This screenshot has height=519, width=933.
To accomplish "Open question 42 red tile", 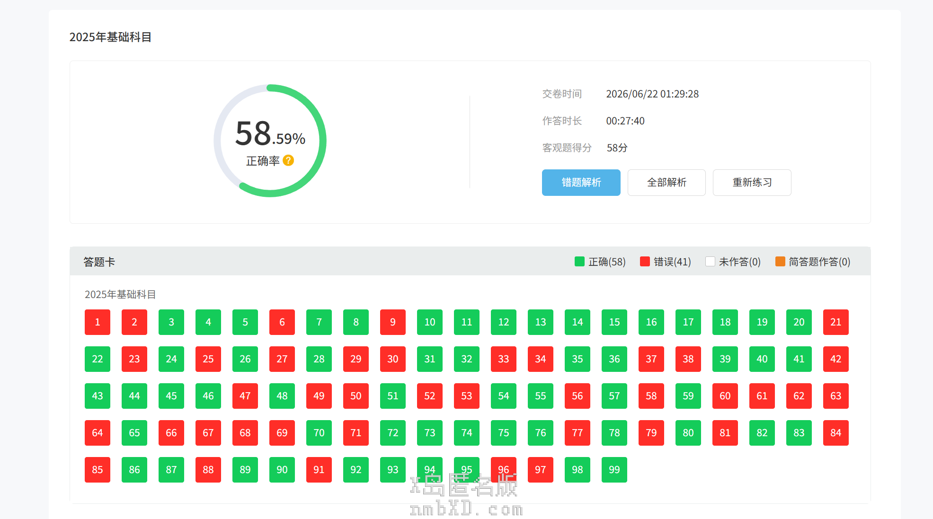I will (836, 359).
